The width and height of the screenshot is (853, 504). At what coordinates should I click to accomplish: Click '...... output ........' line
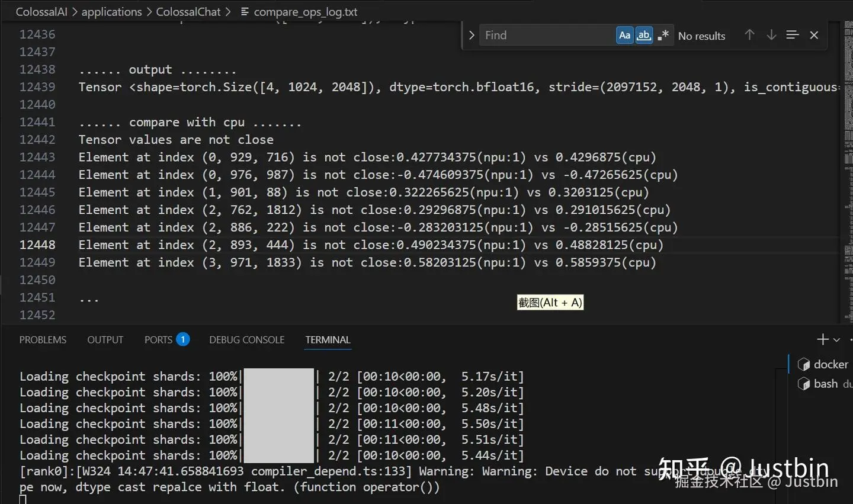point(158,70)
